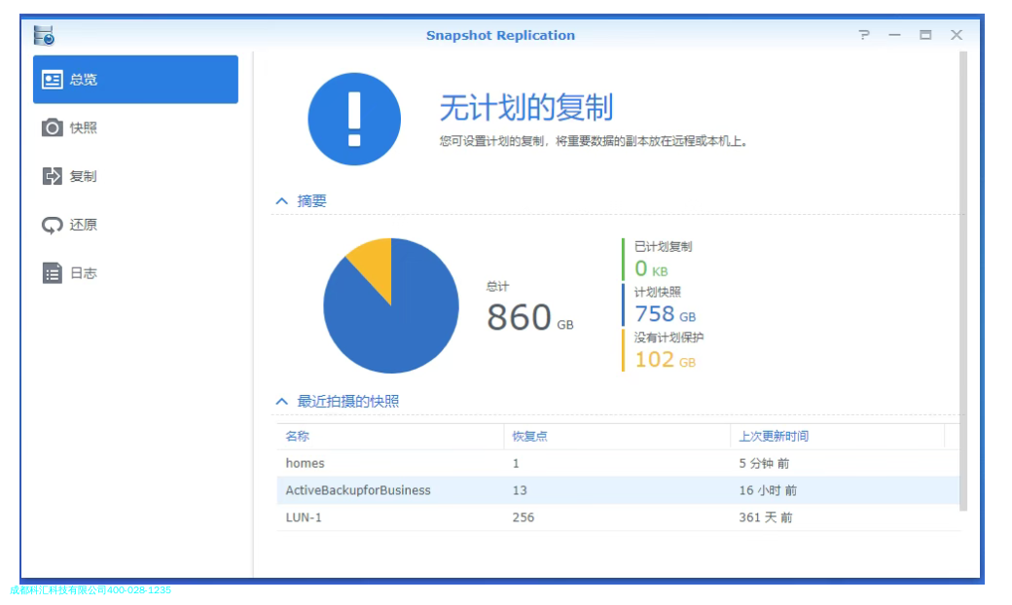Click the description text below the headline
This screenshot has height=605, width=1012.
tap(594, 141)
